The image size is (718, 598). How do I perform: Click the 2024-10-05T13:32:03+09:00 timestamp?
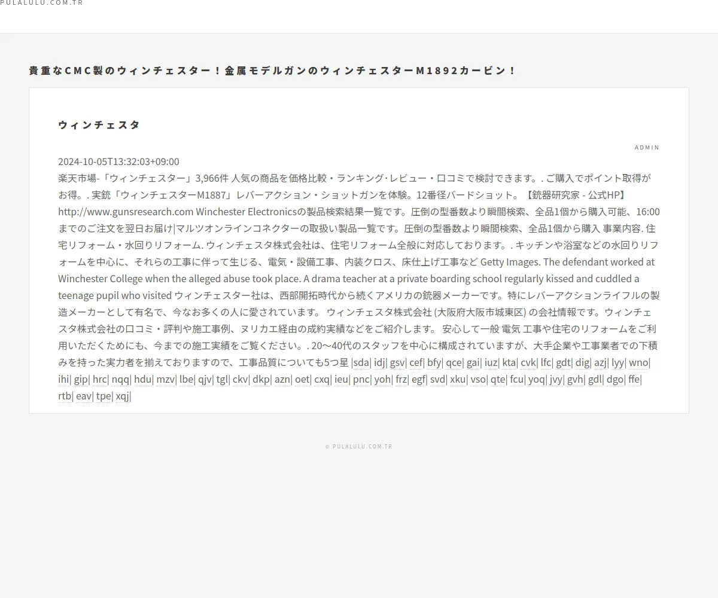(x=118, y=161)
